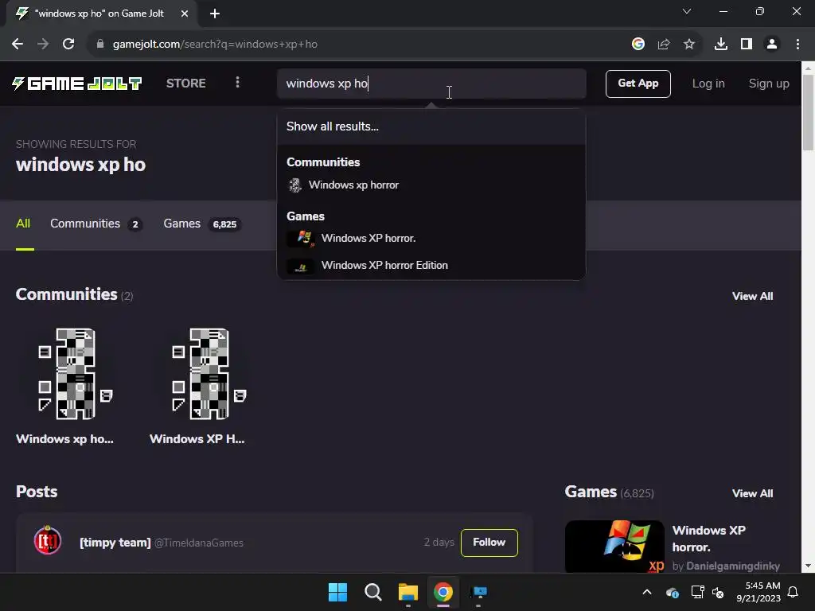Follow the timpy team user
Image resolution: width=815 pixels, height=611 pixels.
coord(489,543)
